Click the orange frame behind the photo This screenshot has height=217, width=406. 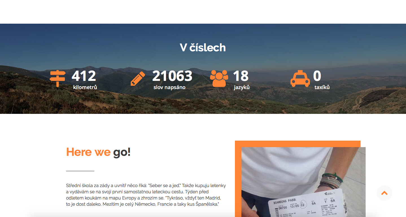pyautogui.click(x=298, y=144)
